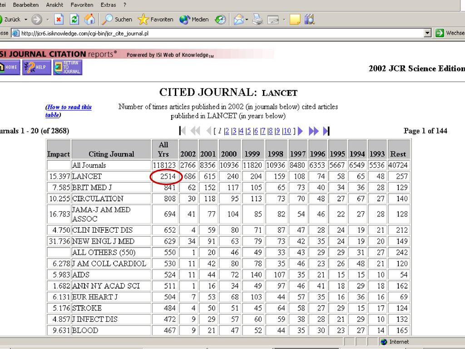Click the Wechseln zu go button

pos(450,33)
